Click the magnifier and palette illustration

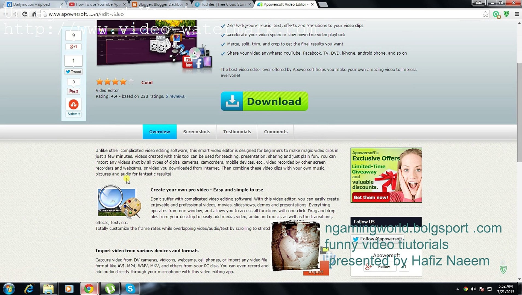pyautogui.click(x=119, y=202)
